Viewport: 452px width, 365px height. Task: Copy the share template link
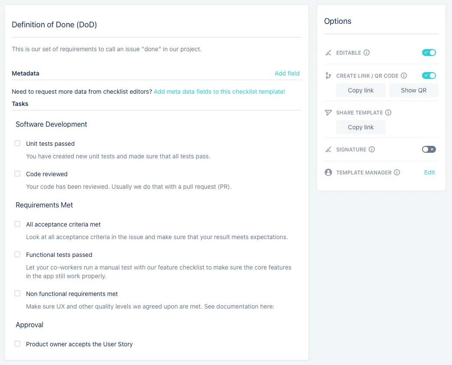[360, 127]
